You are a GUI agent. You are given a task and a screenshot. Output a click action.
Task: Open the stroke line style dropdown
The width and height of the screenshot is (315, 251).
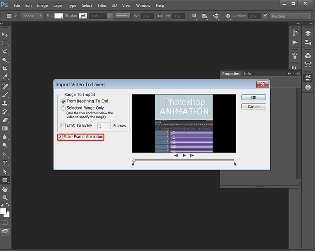(122, 16)
